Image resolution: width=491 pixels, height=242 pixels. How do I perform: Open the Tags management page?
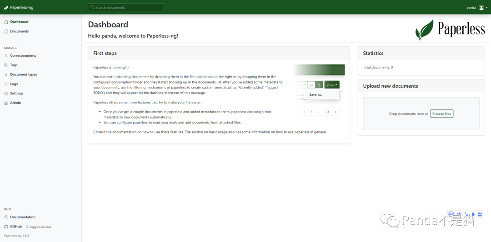[10, 65]
